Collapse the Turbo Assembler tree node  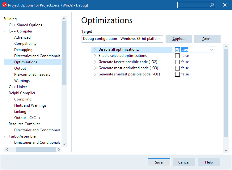[5, 136]
